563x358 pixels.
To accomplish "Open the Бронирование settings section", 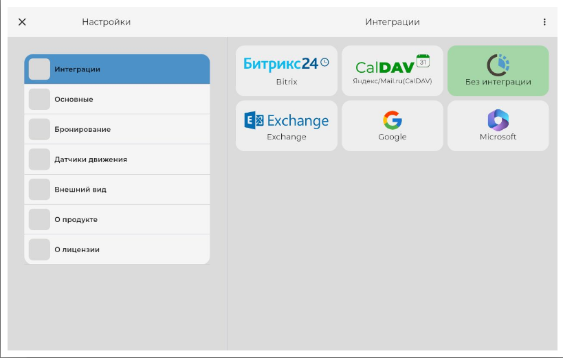I will pos(117,129).
